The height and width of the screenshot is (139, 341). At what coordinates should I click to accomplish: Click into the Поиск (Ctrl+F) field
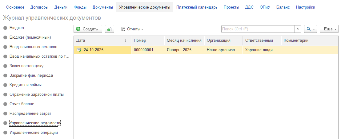(x=258, y=29)
